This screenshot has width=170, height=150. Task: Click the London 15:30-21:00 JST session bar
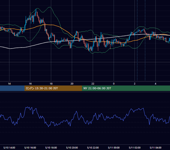(x=53, y=88)
